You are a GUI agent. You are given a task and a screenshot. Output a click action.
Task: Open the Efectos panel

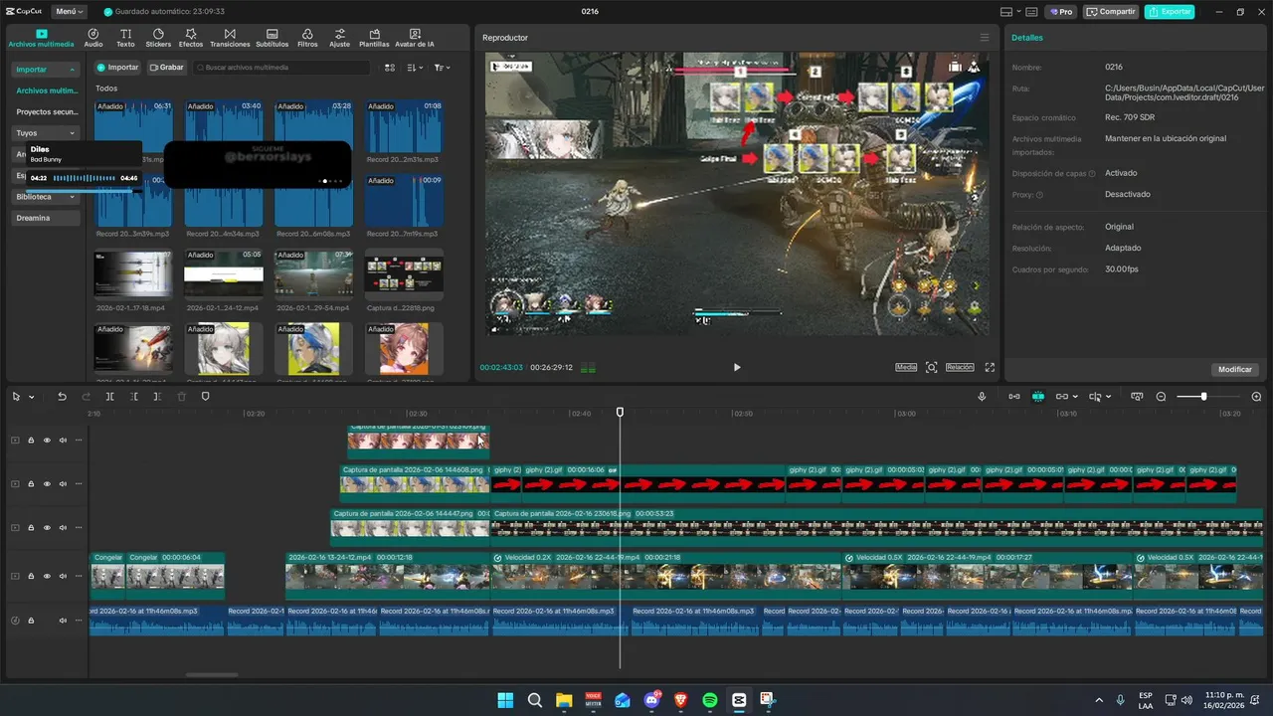191,38
